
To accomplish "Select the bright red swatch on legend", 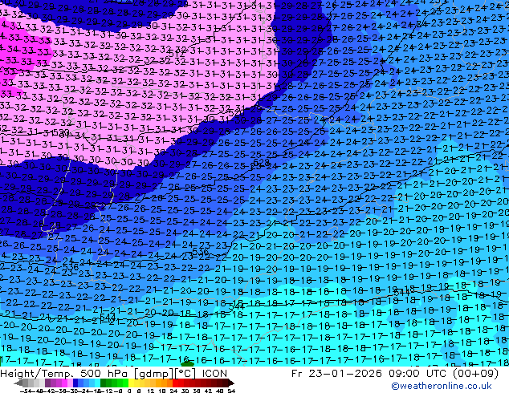I will point(175,383).
